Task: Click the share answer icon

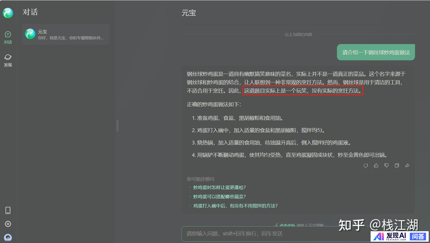Action: coord(407,165)
